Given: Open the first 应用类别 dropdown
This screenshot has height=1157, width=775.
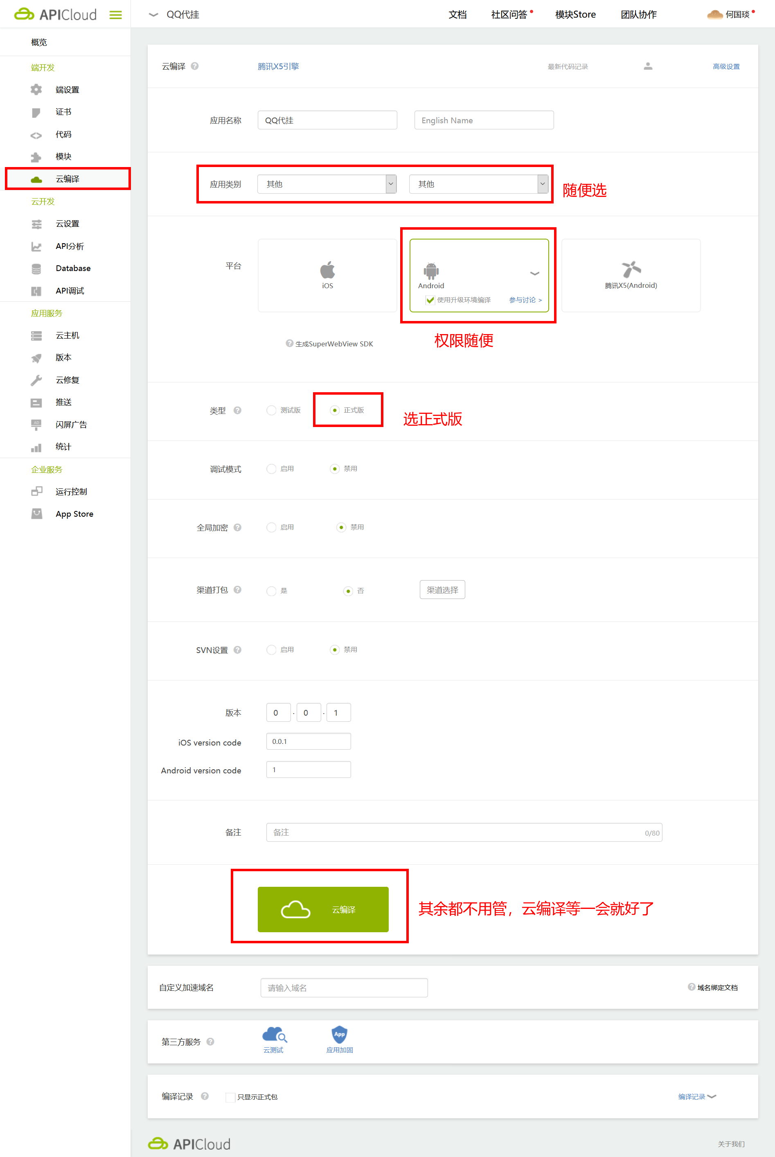Looking at the screenshot, I should click(327, 184).
